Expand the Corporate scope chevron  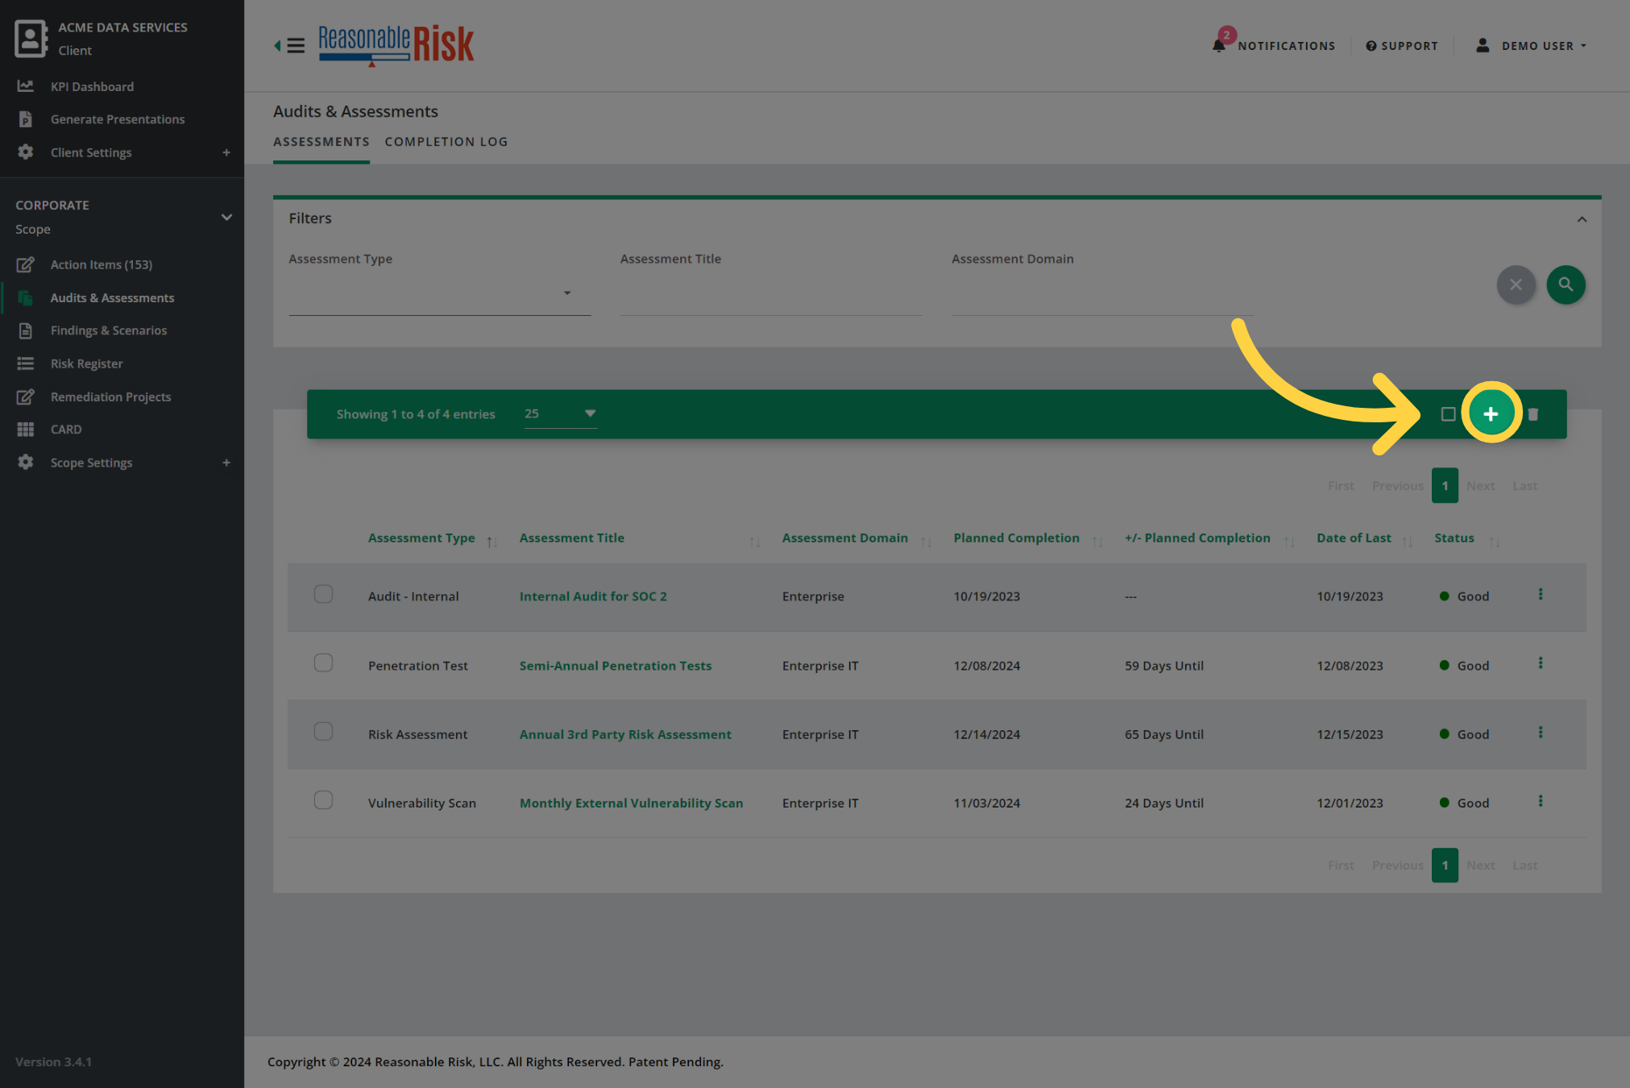coord(226,218)
